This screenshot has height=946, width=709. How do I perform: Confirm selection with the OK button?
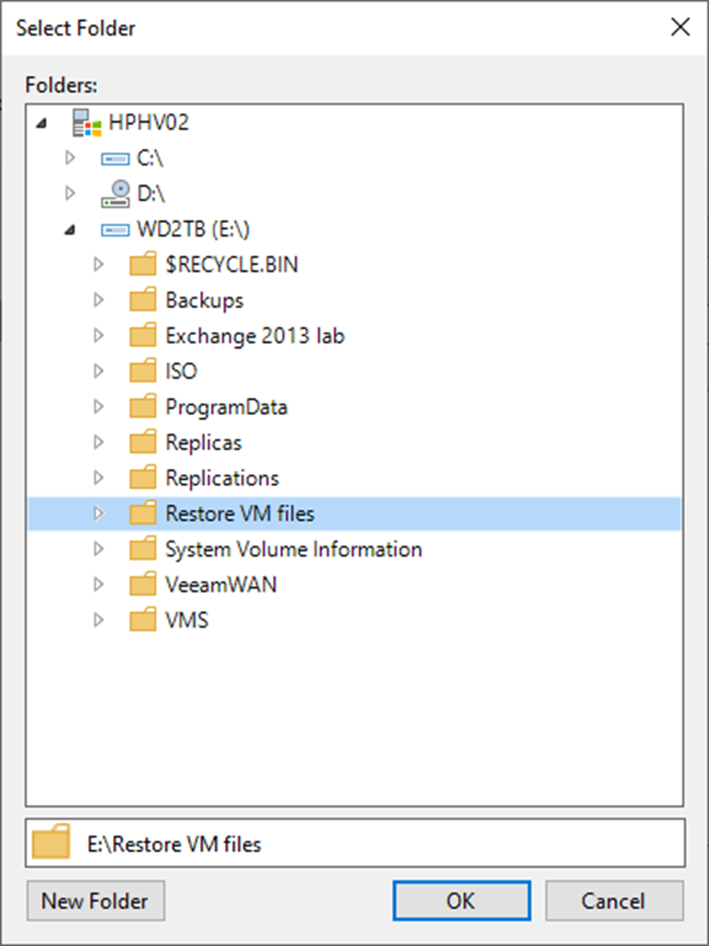coord(461,900)
